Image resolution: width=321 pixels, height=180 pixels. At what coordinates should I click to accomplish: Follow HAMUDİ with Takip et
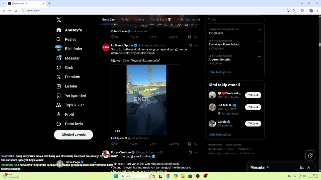click(253, 107)
